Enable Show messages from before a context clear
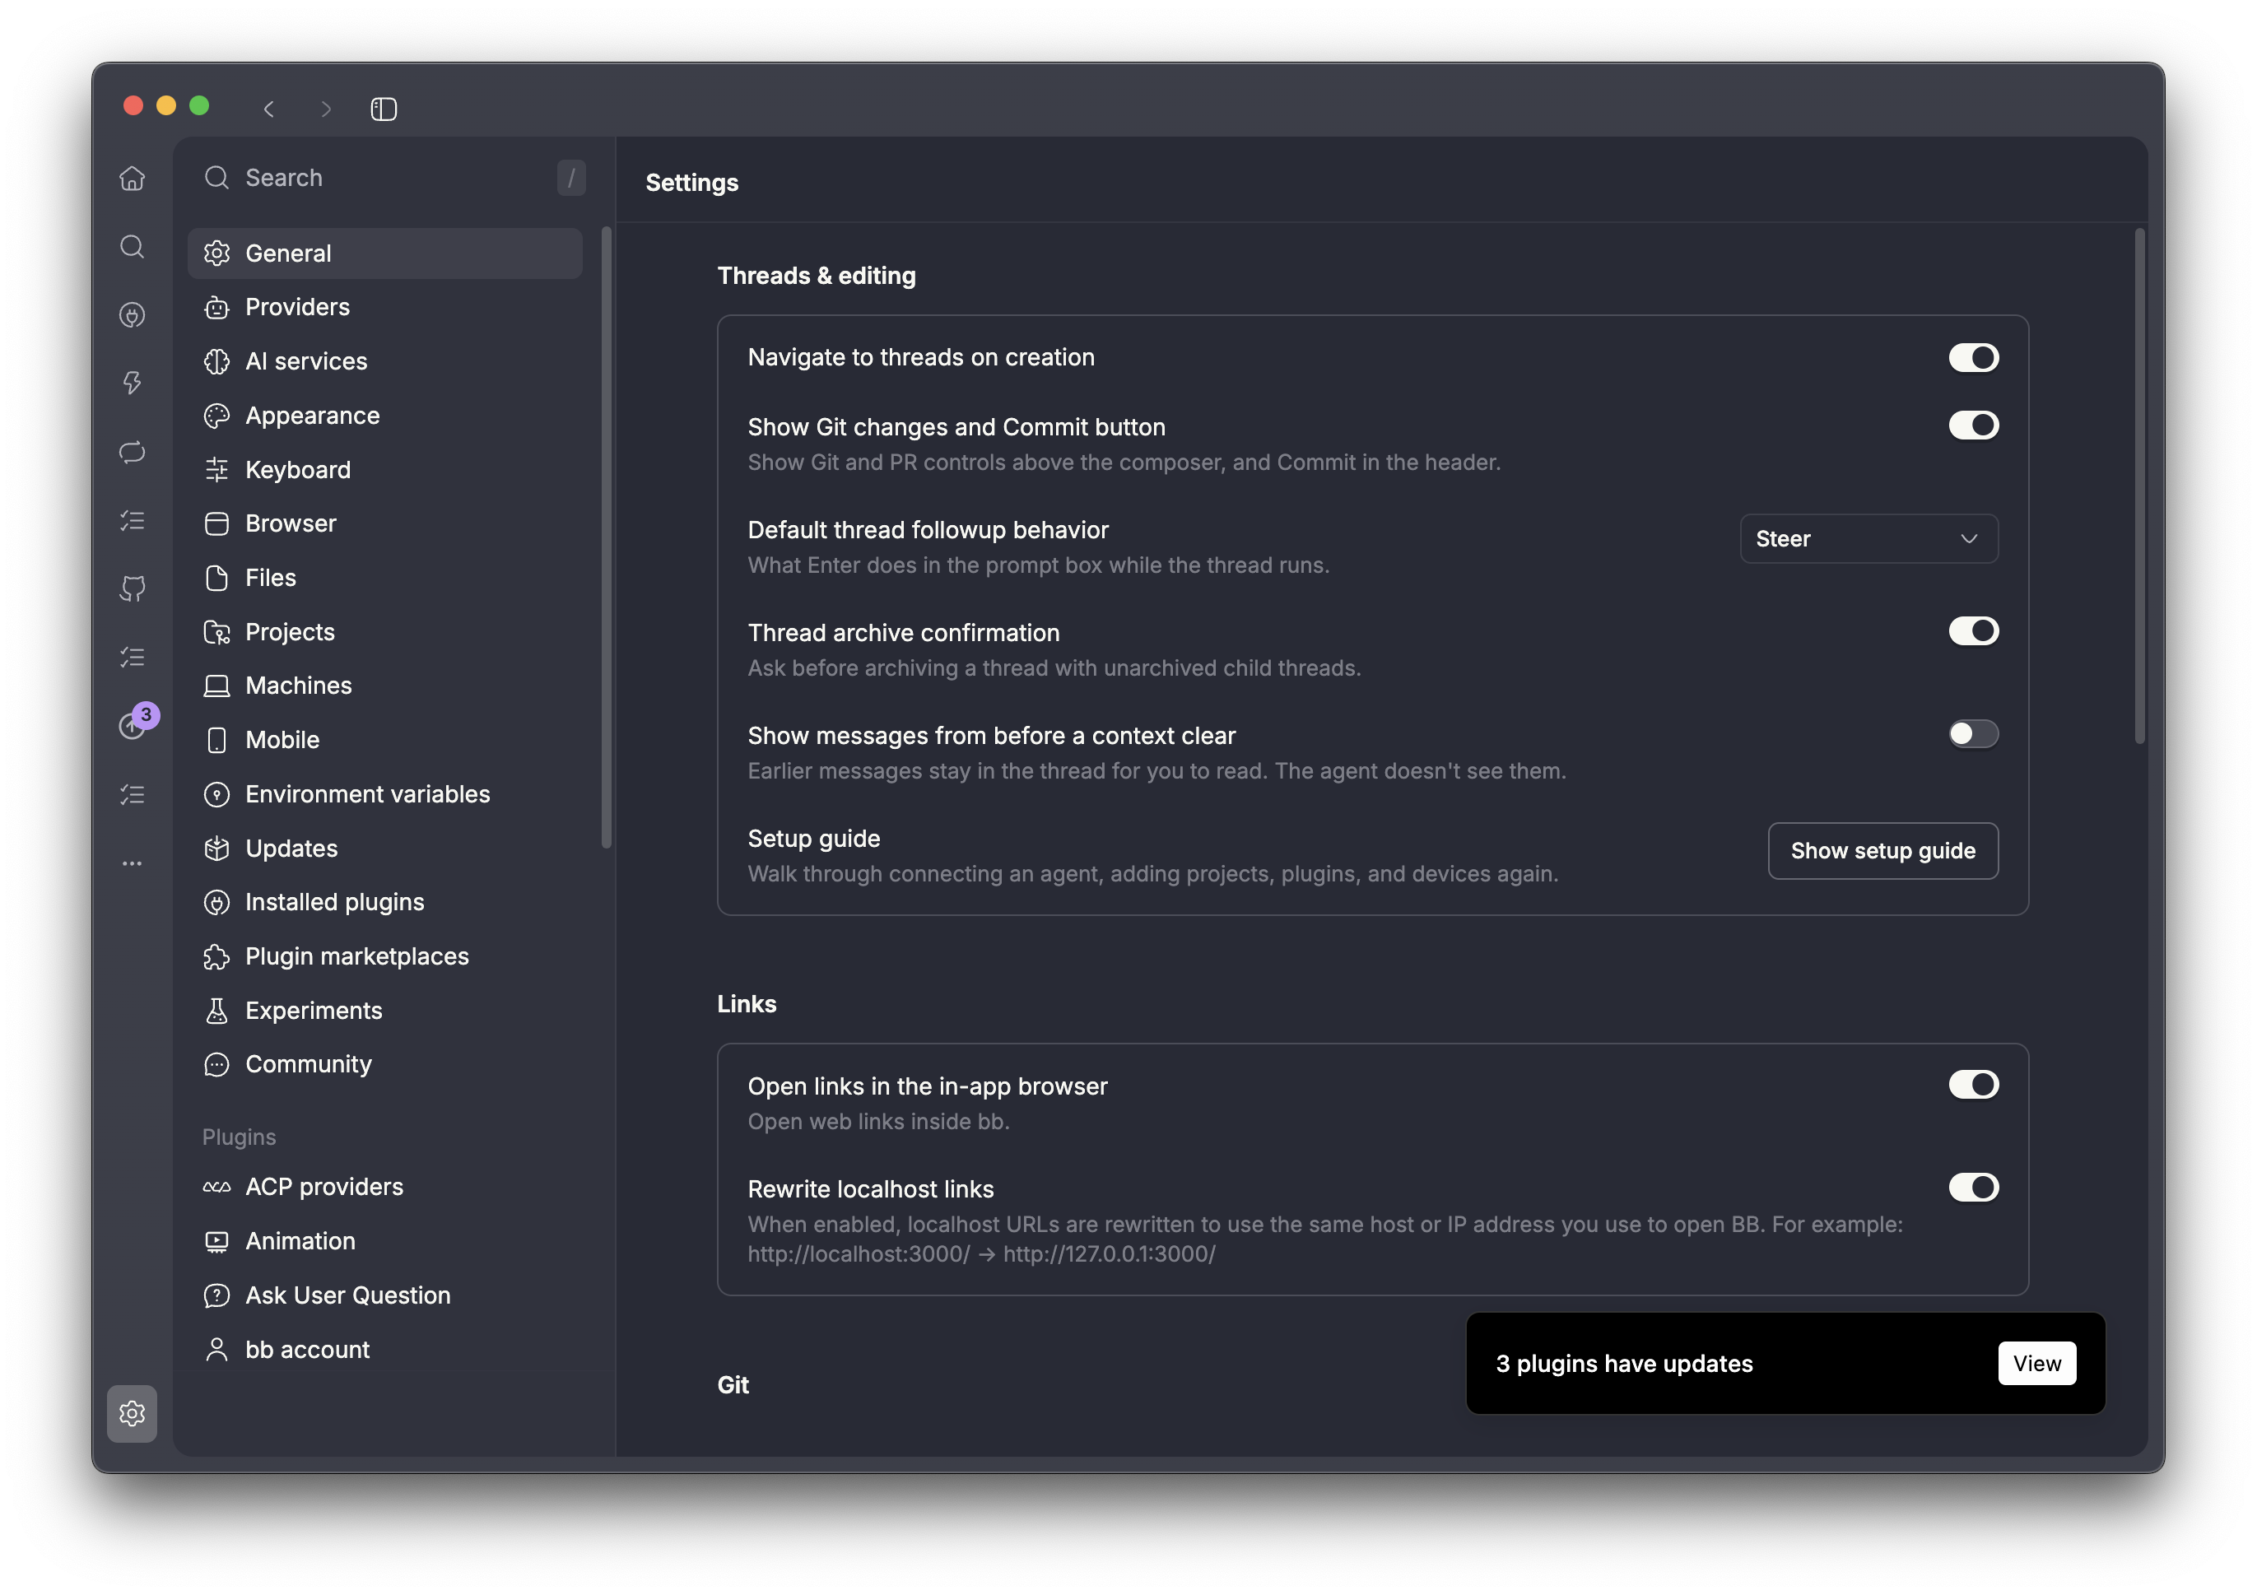2257x1595 pixels. [x=1974, y=734]
